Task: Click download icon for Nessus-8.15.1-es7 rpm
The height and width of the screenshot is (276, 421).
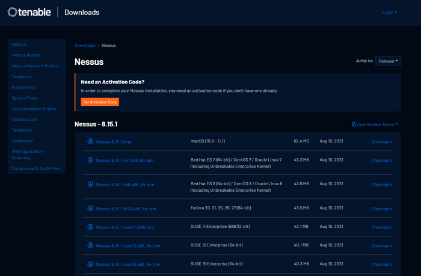Action: (x=90, y=160)
